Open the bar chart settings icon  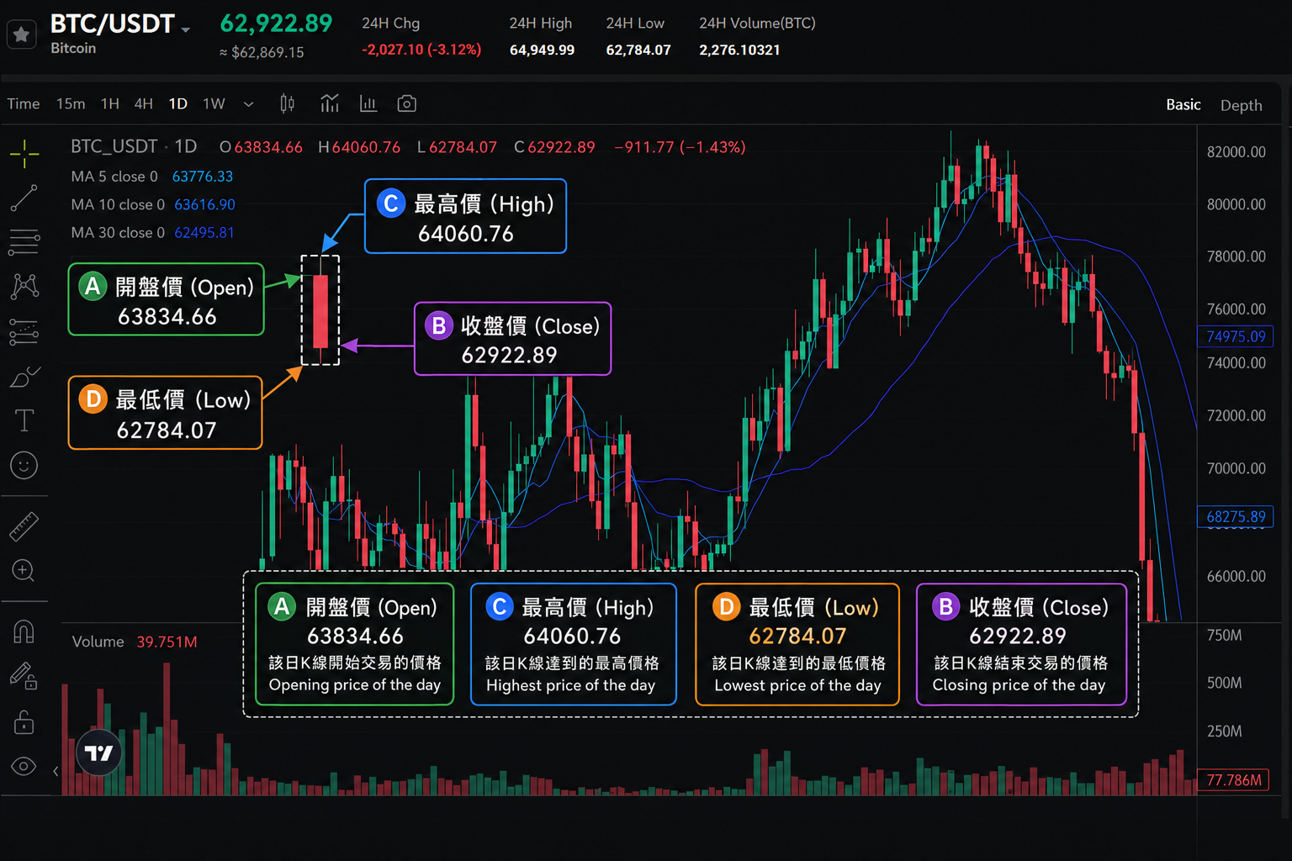368,103
